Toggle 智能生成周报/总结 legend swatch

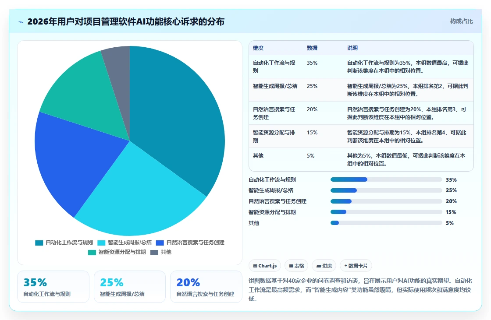(101, 243)
